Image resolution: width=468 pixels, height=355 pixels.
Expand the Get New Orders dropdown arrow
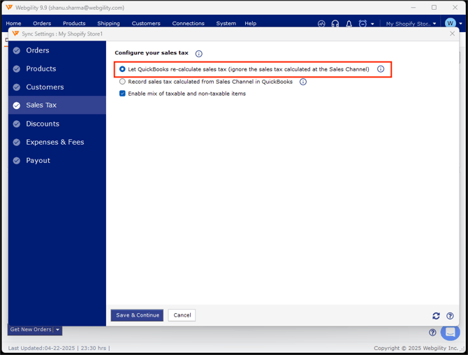point(58,330)
